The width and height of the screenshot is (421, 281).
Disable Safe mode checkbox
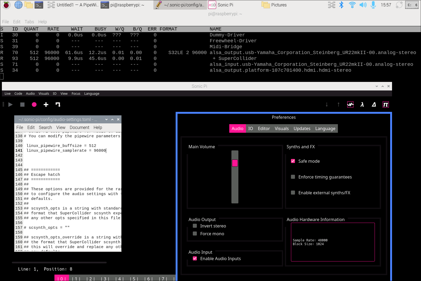pyautogui.click(x=293, y=161)
